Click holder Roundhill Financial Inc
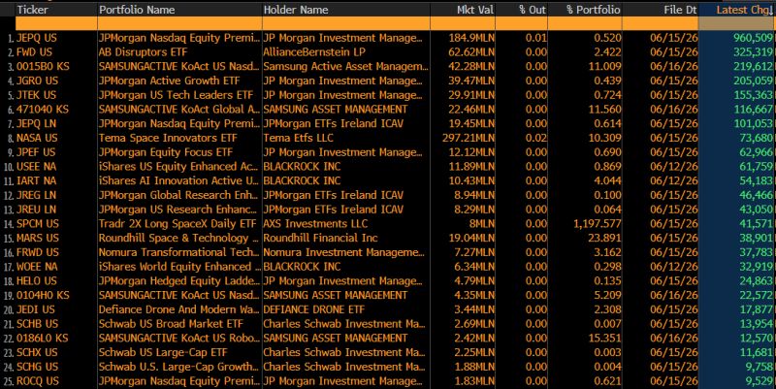Image resolution: width=776 pixels, height=389 pixels. [x=321, y=238]
